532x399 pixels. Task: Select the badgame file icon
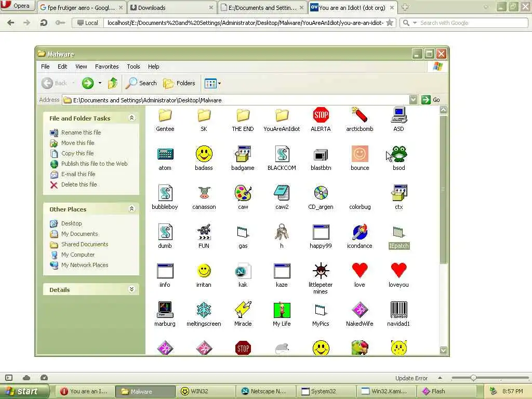click(x=243, y=154)
